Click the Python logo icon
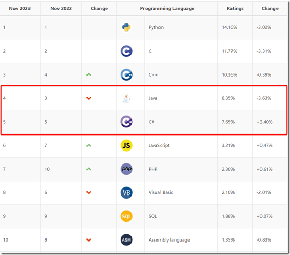290x255 pixels. (126, 27)
